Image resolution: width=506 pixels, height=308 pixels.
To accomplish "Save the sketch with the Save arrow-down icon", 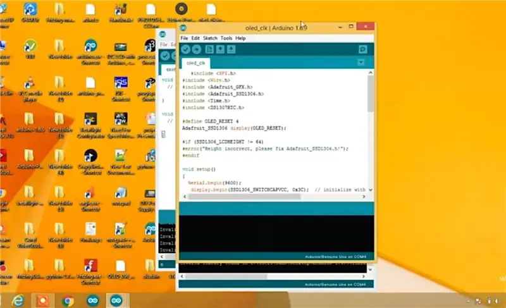I will click(x=231, y=49).
